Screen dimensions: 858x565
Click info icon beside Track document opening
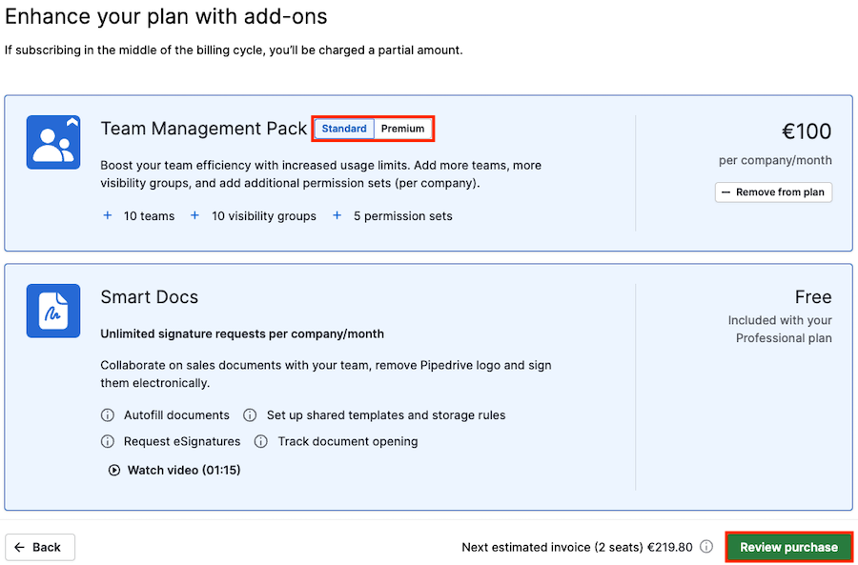261,441
